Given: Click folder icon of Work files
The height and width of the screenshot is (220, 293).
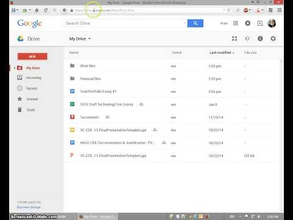Looking at the screenshot, I should (x=72, y=65).
